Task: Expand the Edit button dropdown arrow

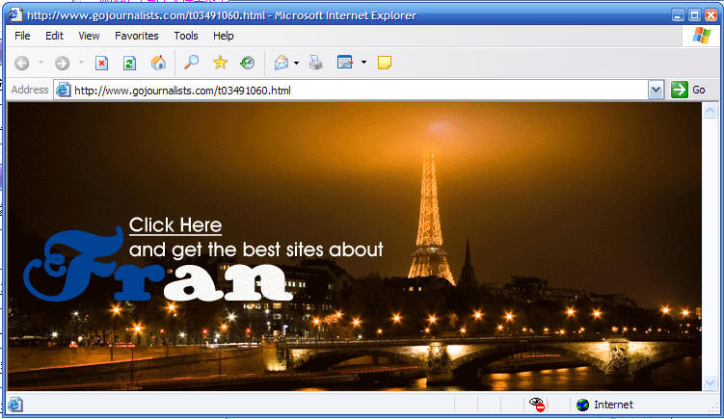Action: (x=363, y=64)
